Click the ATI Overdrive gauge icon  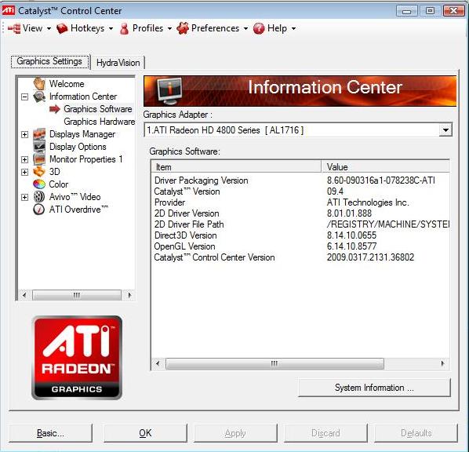(39, 210)
